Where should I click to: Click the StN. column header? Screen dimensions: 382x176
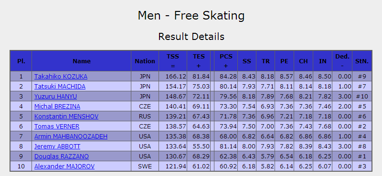362,61
